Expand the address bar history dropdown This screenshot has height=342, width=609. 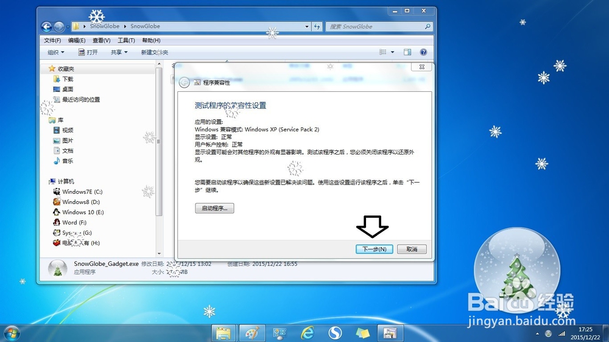tap(307, 26)
